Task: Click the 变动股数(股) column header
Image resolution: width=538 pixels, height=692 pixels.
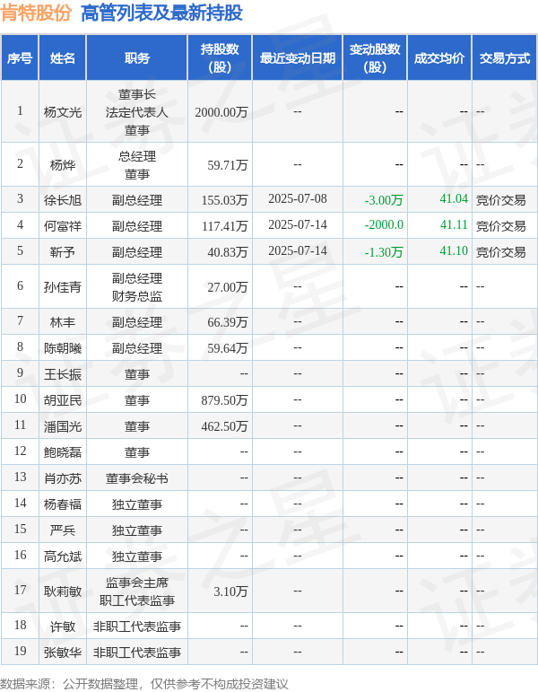Action: pyautogui.click(x=375, y=58)
